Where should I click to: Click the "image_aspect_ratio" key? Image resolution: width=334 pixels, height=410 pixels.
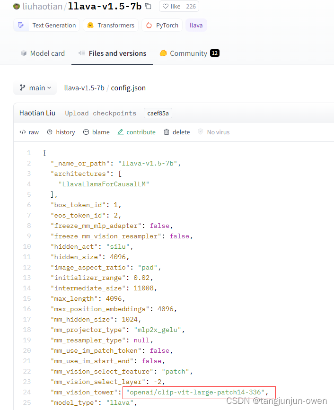90,268
